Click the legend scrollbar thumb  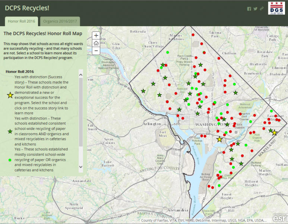click(x=81, y=112)
